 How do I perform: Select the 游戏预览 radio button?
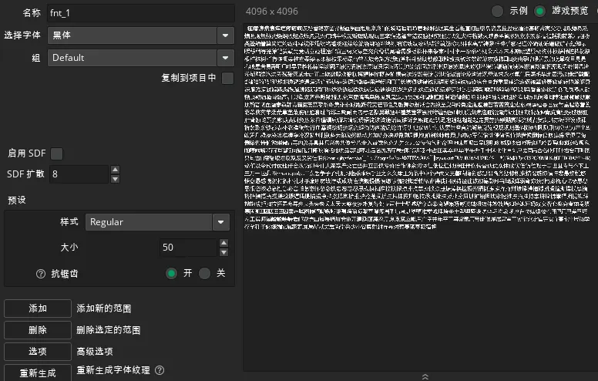coord(539,11)
